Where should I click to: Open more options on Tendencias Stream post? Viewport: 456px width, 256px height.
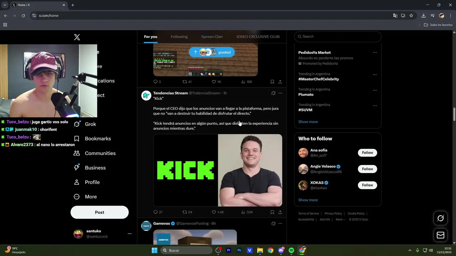tap(280, 93)
